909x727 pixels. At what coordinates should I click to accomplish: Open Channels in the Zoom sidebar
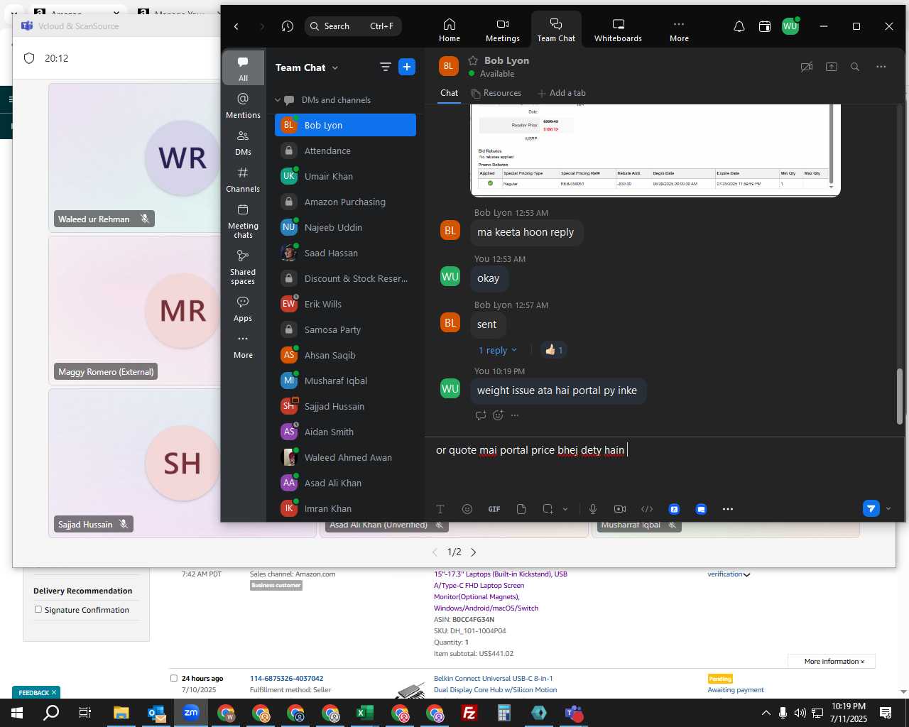(x=243, y=179)
